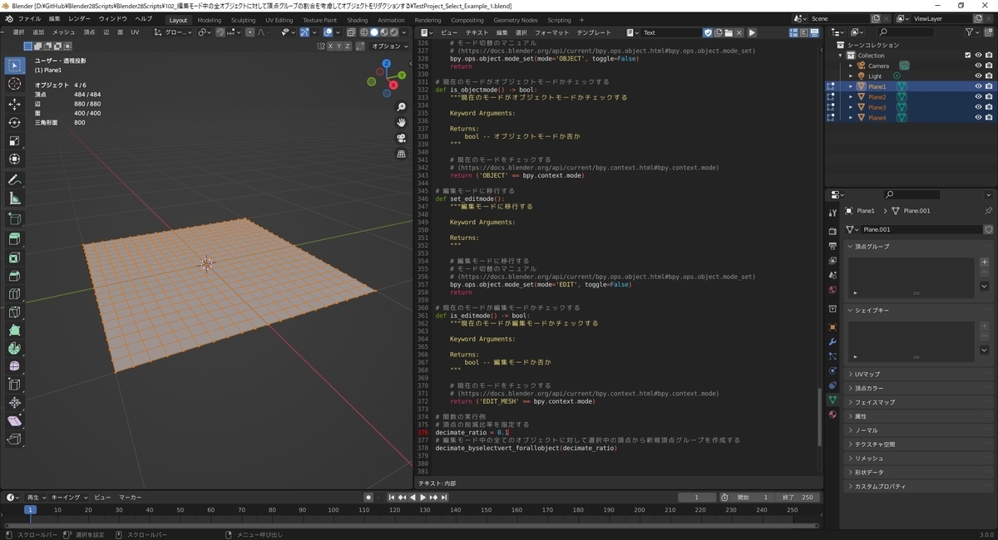Open the フォーマット menu in the text editor
The height and width of the screenshot is (540, 998).
[552, 32]
